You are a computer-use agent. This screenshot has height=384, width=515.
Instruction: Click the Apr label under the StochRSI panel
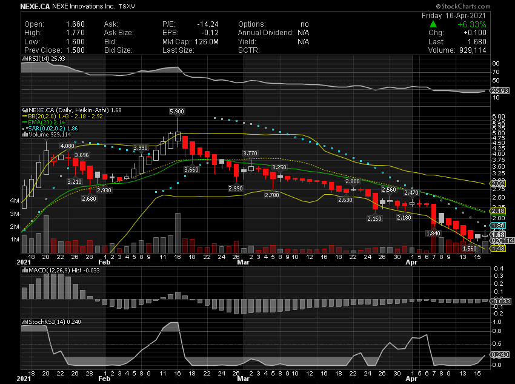(x=411, y=379)
